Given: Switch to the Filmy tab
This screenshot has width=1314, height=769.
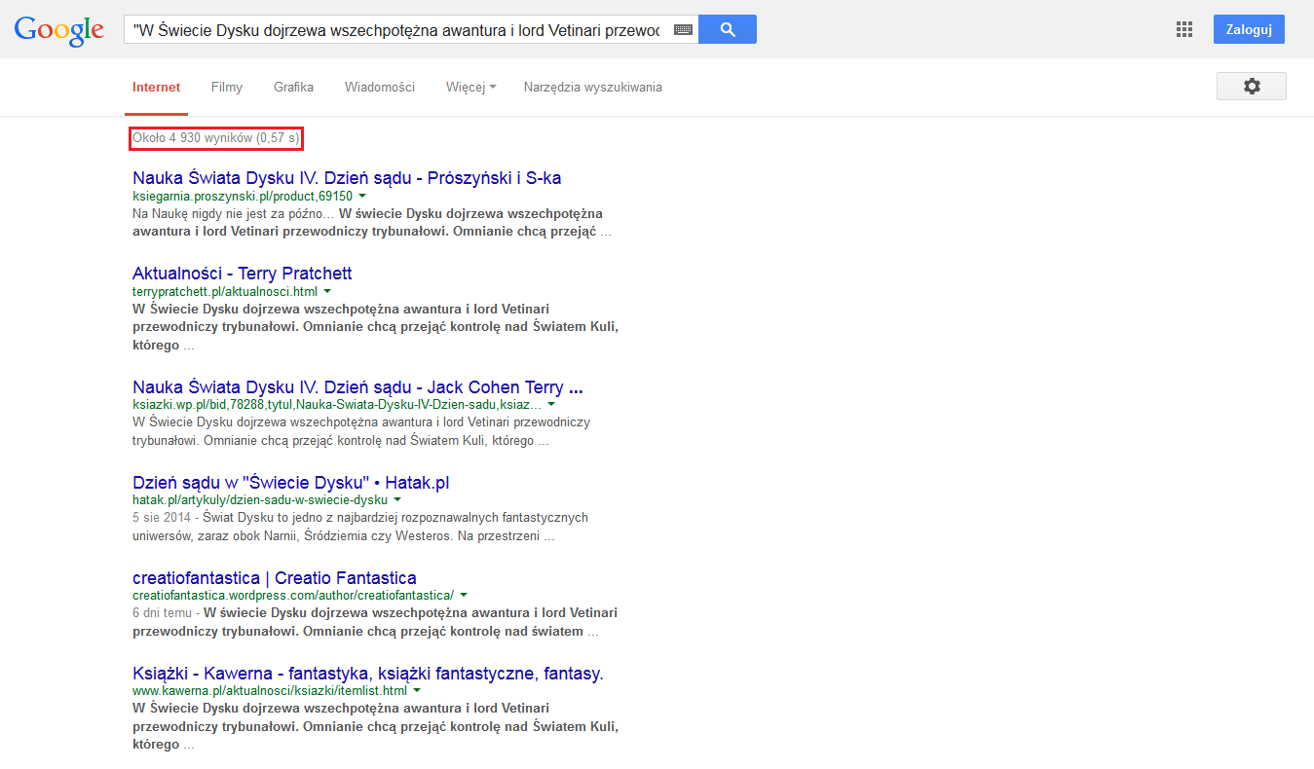Looking at the screenshot, I should [227, 87].
